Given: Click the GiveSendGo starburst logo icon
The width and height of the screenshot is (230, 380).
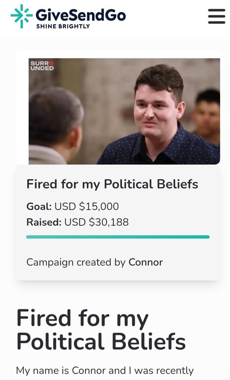Looking at the screenshot, I should click(22, 16).
